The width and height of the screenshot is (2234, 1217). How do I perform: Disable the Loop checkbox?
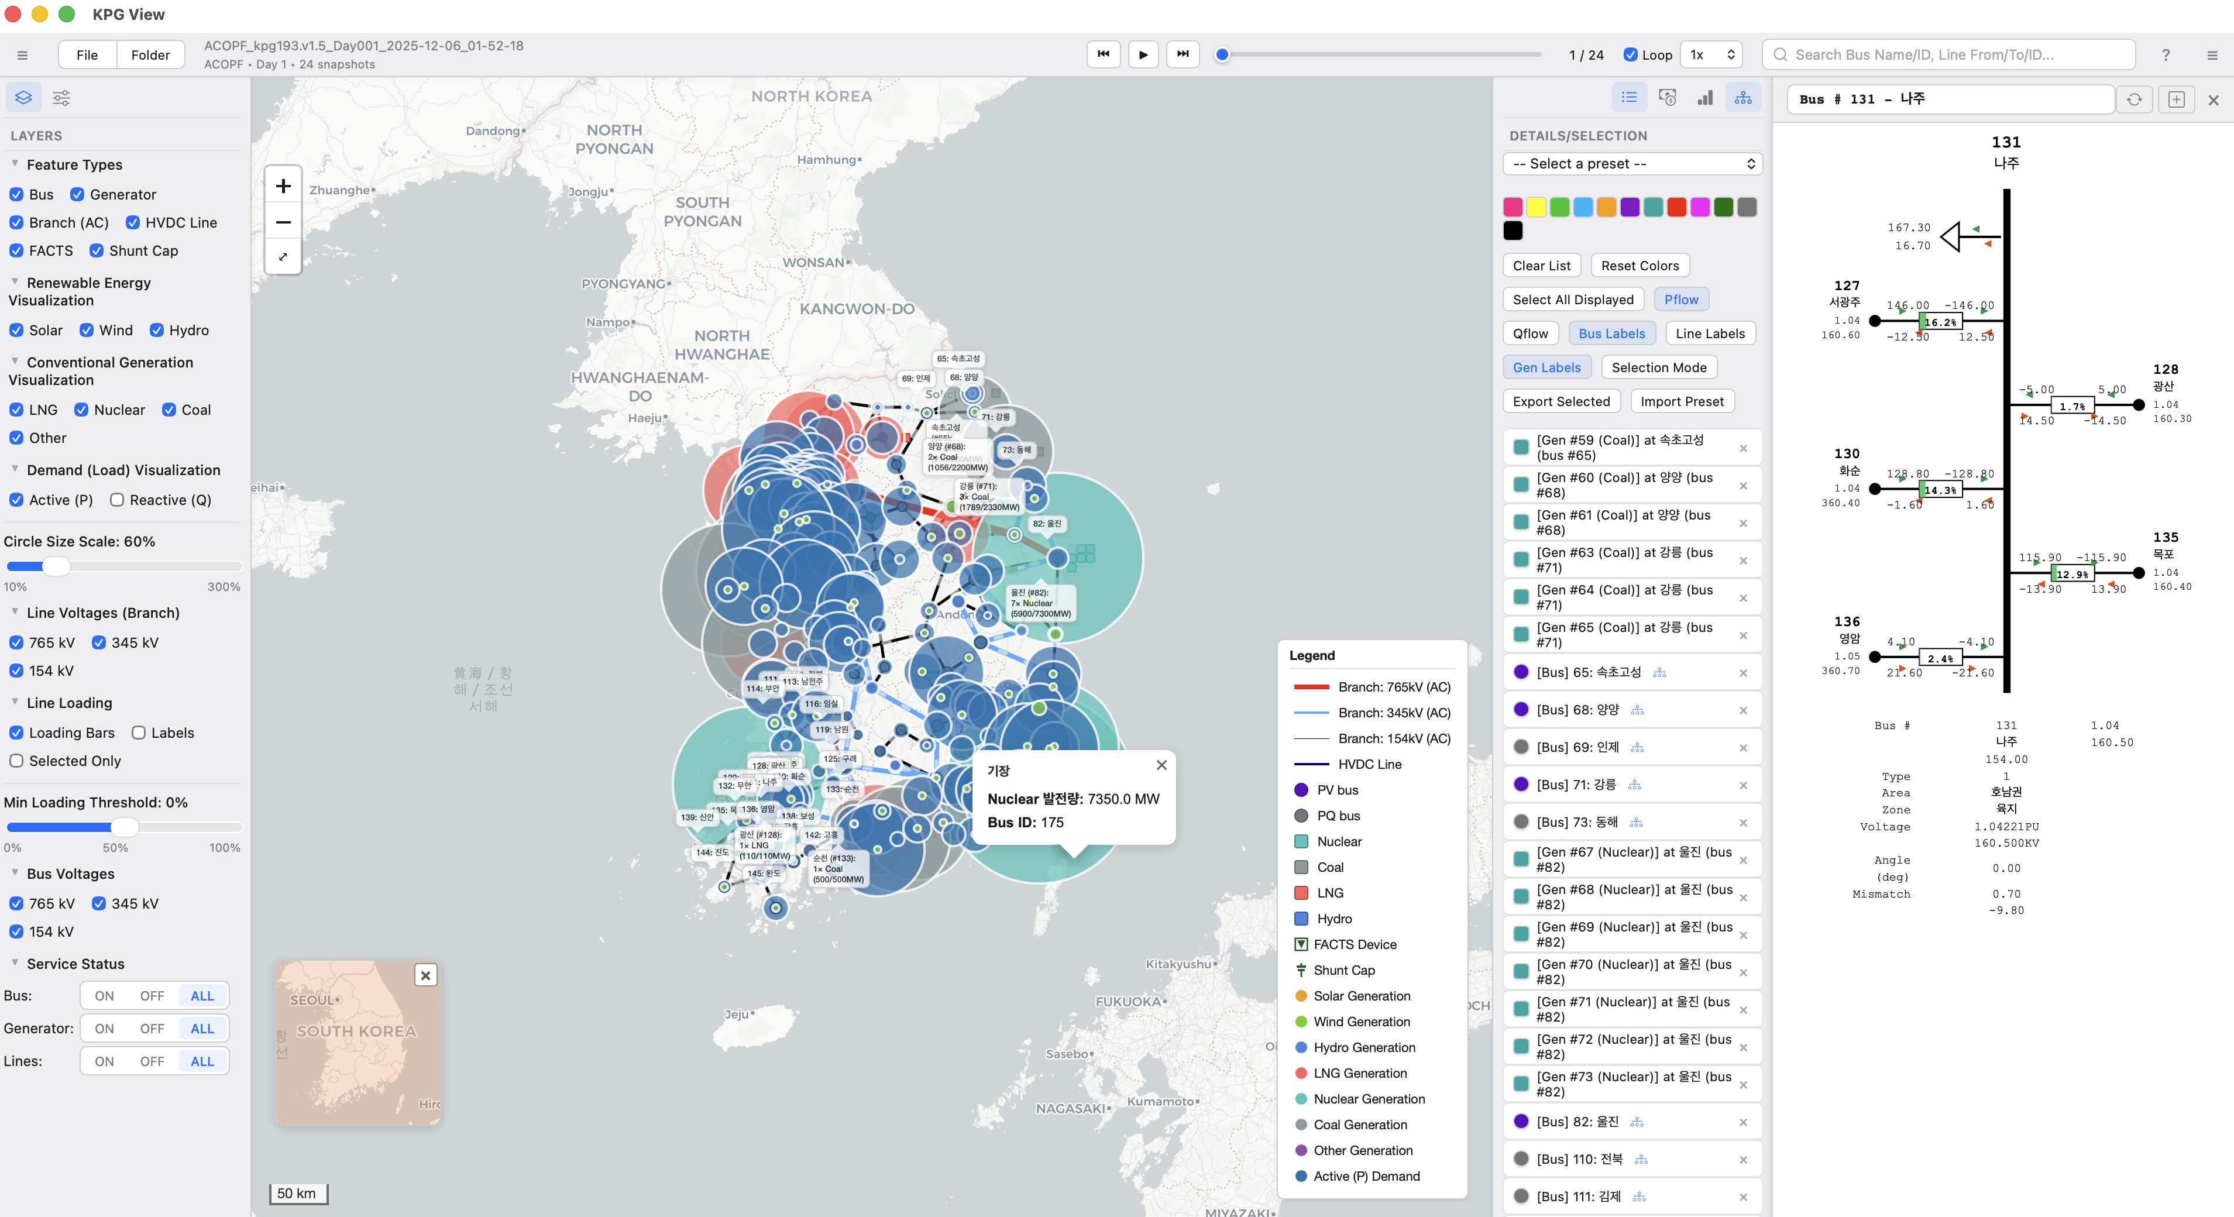click(x=1630, y=54)
